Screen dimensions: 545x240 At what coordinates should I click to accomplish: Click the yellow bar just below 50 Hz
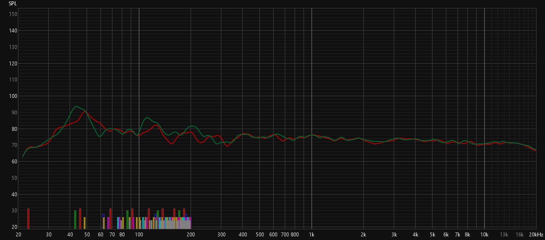click(84, 223)
